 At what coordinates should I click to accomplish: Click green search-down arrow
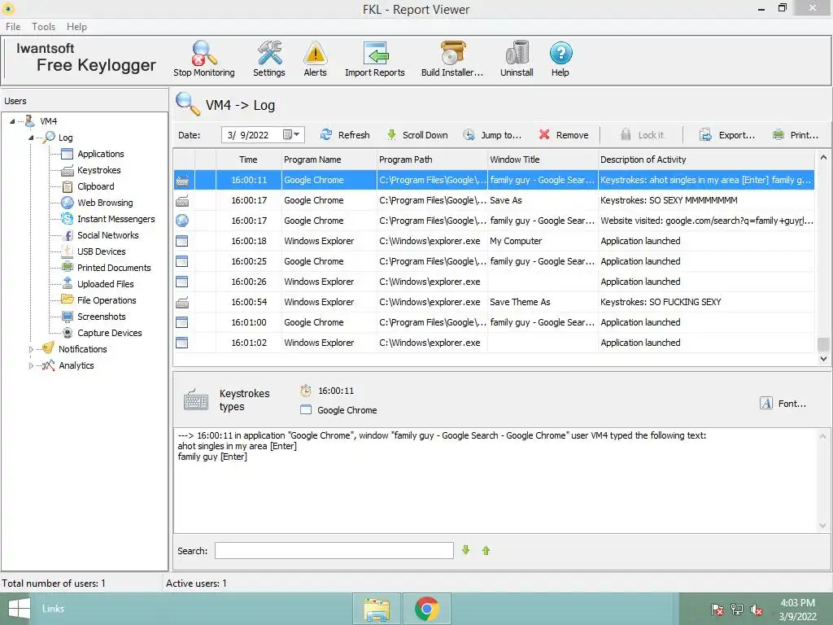point(466,551)
